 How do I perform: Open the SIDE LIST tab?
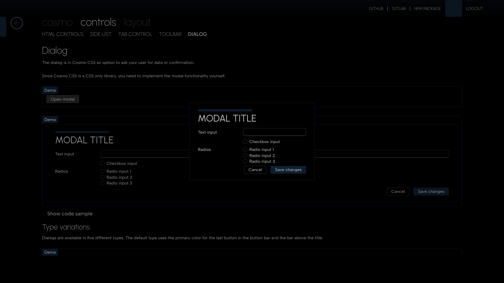[x=101, y=34]
